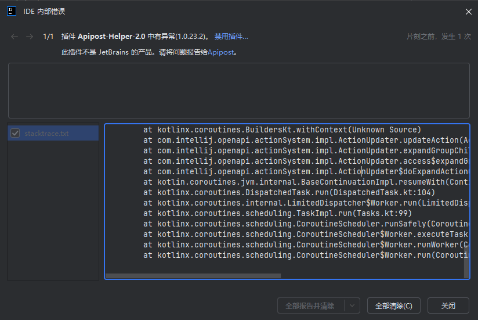
Task: Select stacktrace.txt attachment row
Action: click(53, 134)
